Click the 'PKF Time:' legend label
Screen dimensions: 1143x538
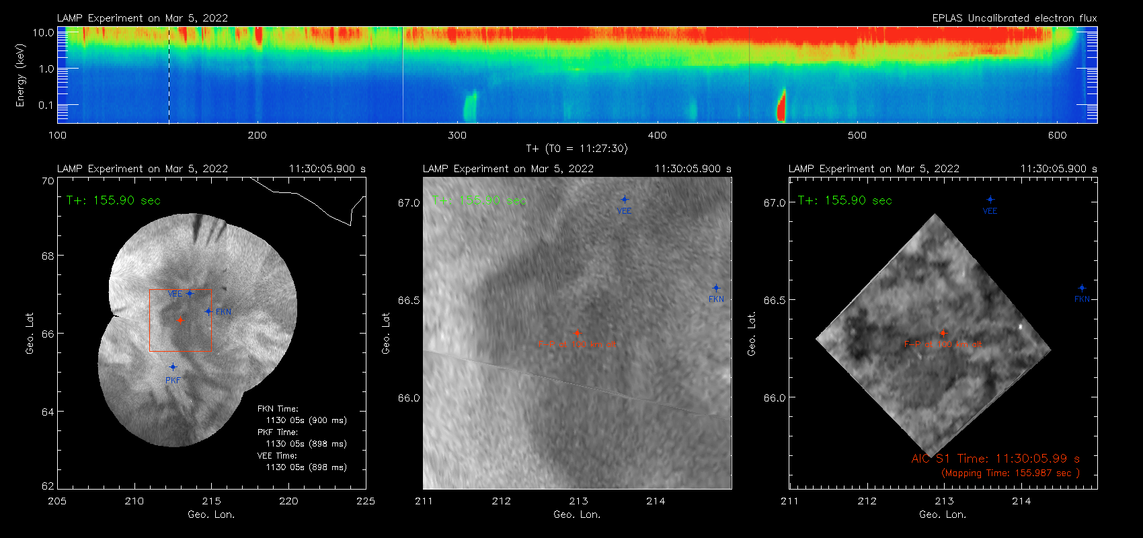[x=278, y=432]
